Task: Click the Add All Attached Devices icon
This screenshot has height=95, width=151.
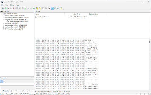Action: click(5, 8)
